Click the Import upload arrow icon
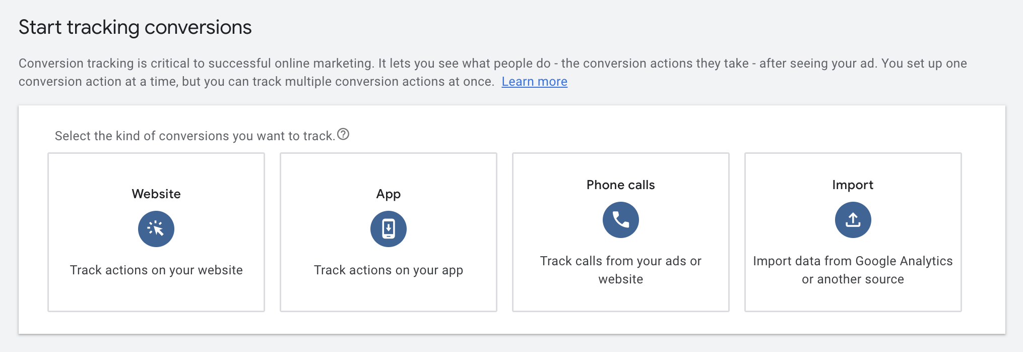 (x=853, y=220)
